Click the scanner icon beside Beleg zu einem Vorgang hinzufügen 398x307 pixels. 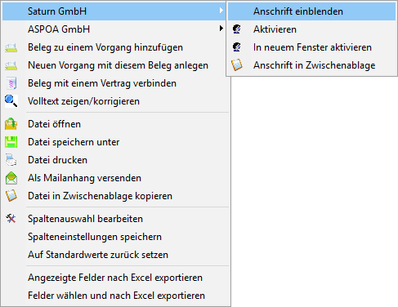(x=11, y=47)
